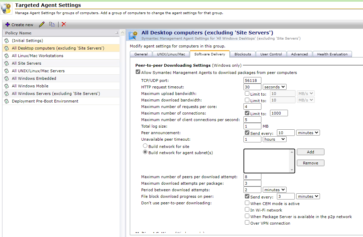Screen dimensions: 363x237
Task: Uncheck Allow agents to download from peer computers
Action: coord(138,72)
